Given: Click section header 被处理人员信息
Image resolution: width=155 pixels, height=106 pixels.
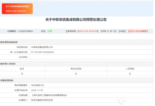Looking at the screenshot, I should click(x=8, y=64).
